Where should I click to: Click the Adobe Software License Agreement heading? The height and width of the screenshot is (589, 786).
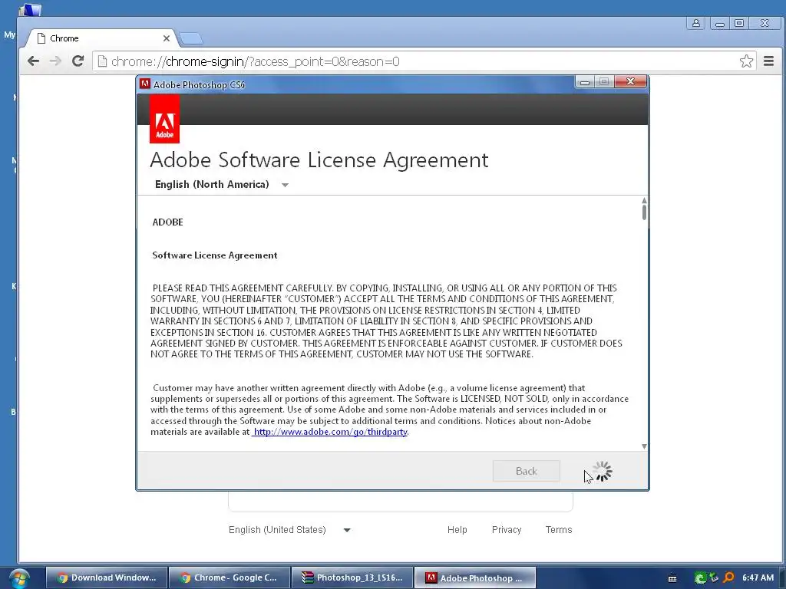(319, 160)
